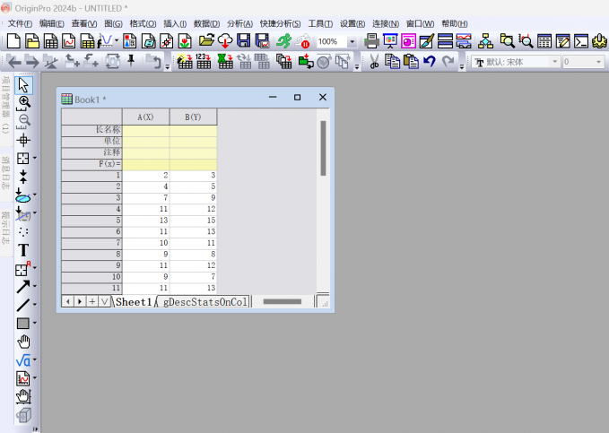Viewport: 609px width, 433px height.
Task: Click the Paste clipboard icon
Action: pyautogui.click(x=411, y=61)
